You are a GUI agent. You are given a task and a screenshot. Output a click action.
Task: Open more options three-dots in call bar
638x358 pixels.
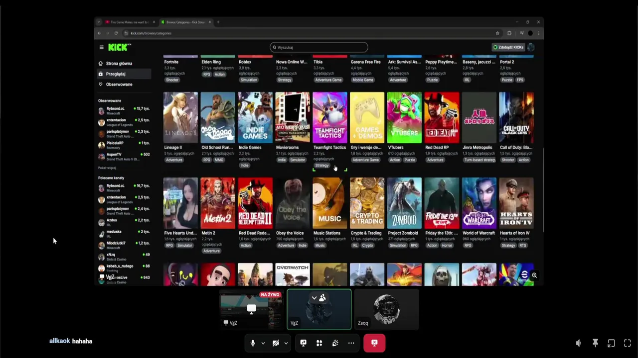coord(351,343)
